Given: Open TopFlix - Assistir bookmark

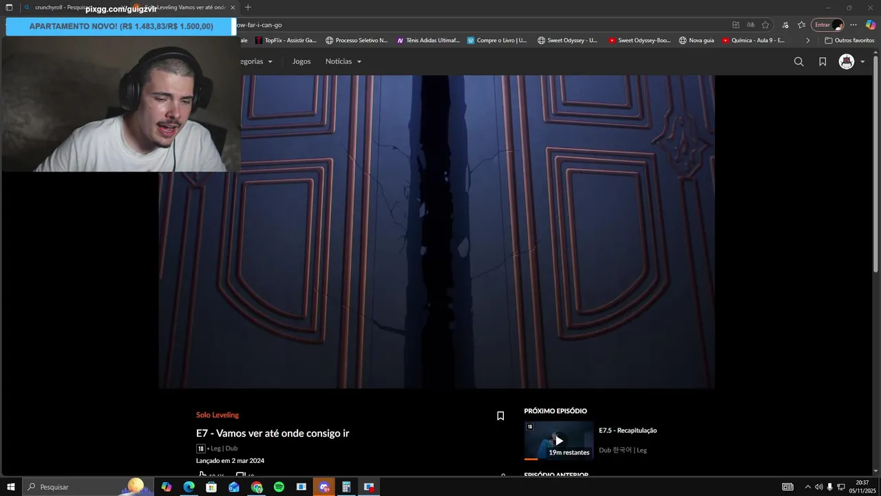Looking at the screenshot, I should point(285,41).
